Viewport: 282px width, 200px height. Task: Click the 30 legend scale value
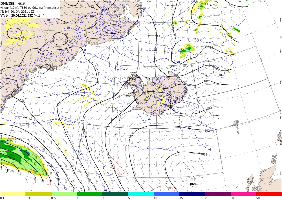[x=232, y=198]
